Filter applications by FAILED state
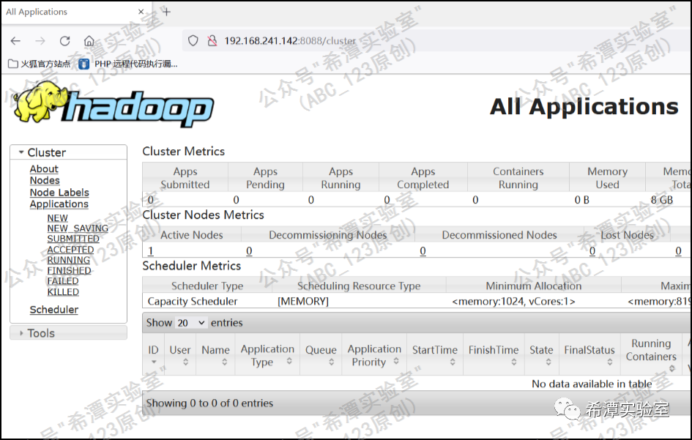The image size is (692, 440). point(63,281)
